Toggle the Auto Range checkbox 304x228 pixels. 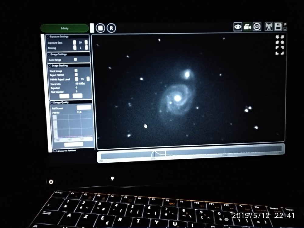(x=75, y=59)
